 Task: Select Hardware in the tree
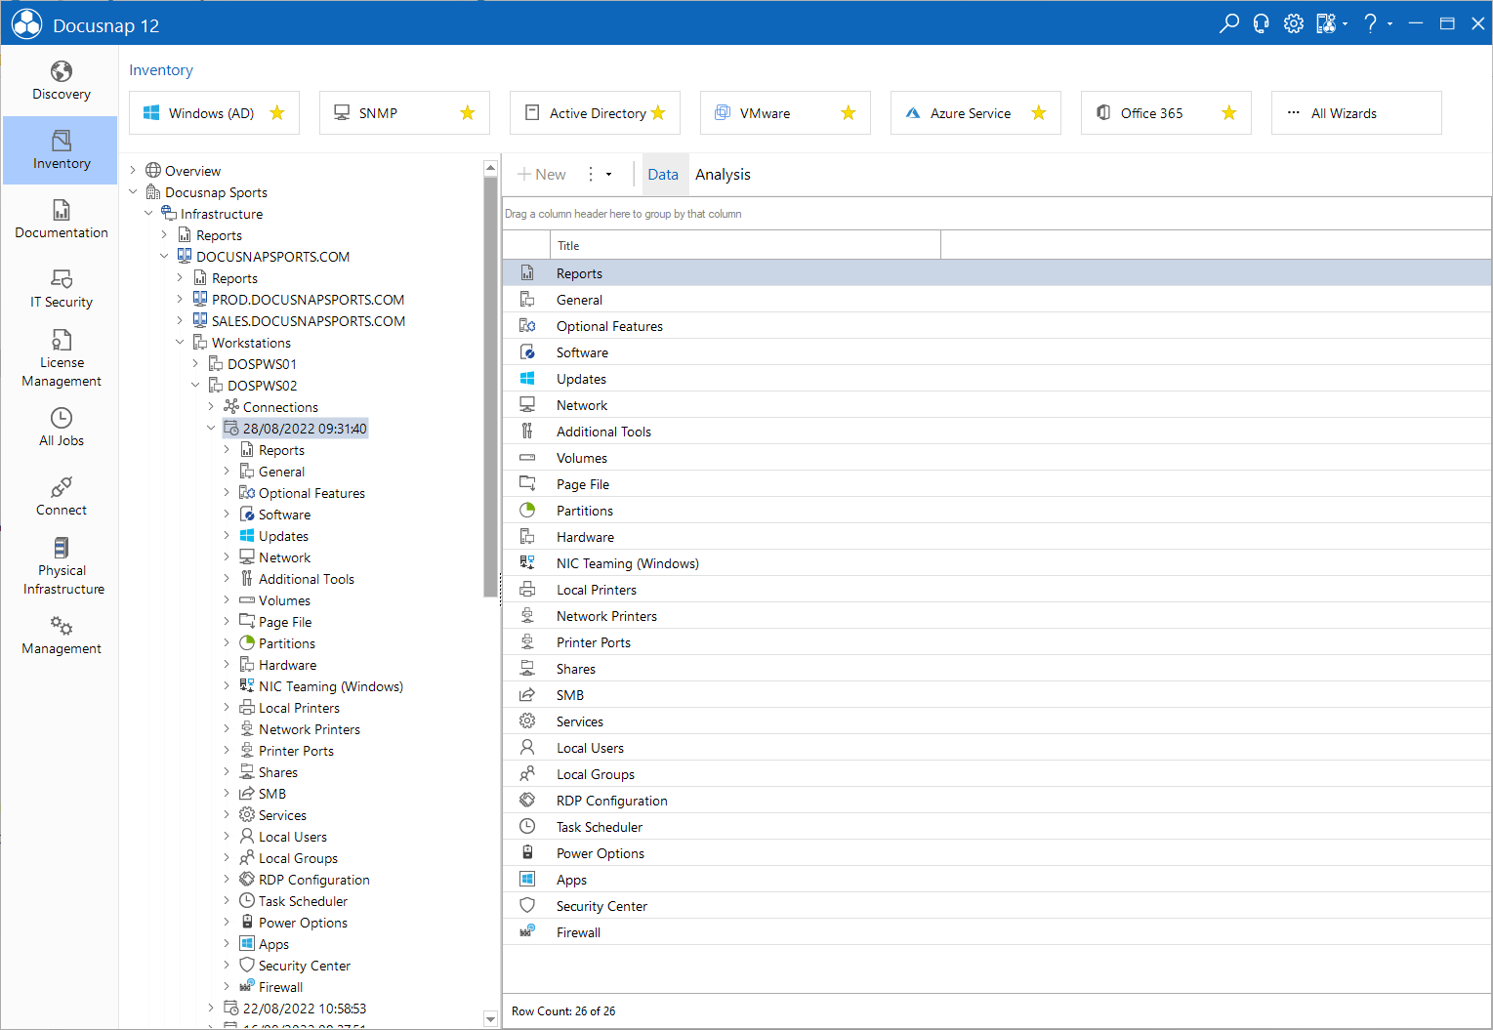click(x=287, y=665)
